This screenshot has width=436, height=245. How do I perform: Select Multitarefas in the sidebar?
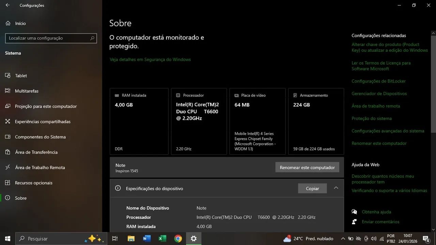(x=27, y=91)
